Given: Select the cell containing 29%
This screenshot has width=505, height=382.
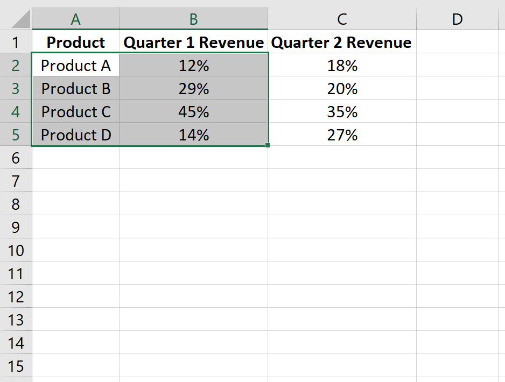Looking at the screenshot, I should pos(194,88).
